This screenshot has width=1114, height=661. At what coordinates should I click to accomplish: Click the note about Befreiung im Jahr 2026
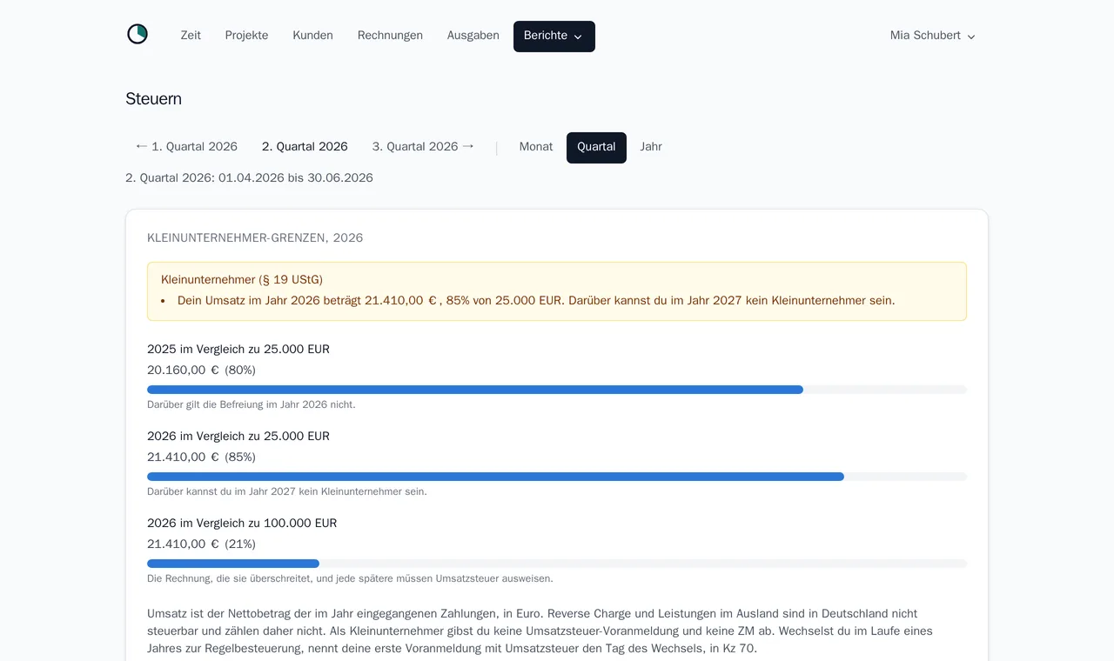pos(252,404)
